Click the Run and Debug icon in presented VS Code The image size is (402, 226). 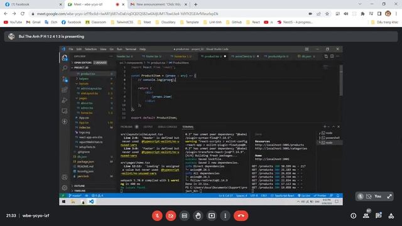tap(64, 100)
